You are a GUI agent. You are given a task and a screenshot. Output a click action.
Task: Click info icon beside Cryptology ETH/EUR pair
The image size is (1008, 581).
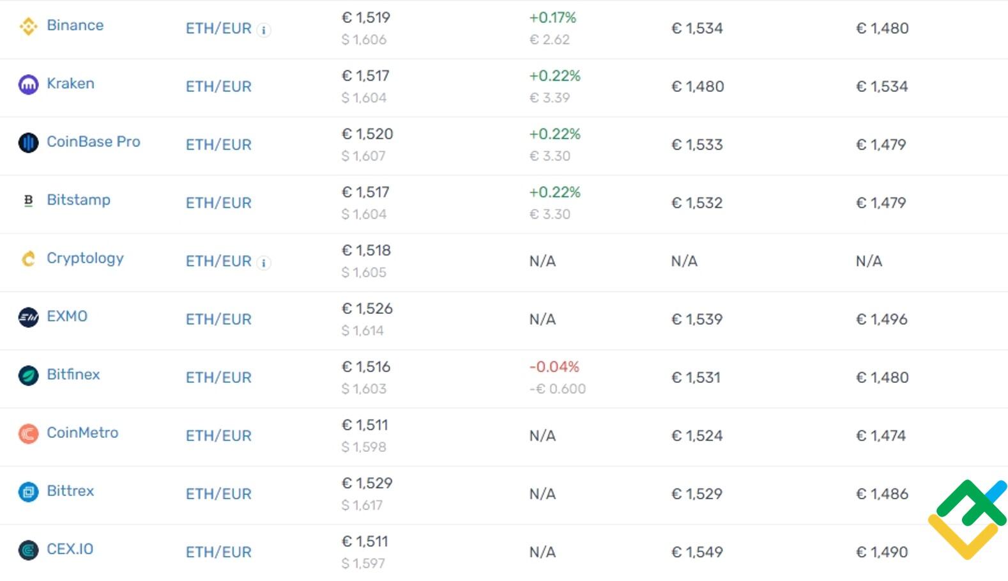tap(264, 263)
